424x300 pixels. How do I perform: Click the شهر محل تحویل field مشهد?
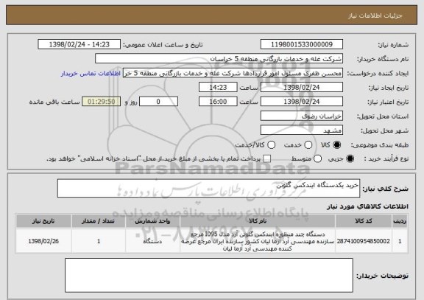point(302,130)
